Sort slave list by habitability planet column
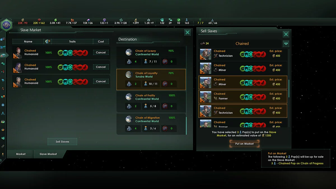This screenshot has height=189, width=336. click(x=48, y=41)
